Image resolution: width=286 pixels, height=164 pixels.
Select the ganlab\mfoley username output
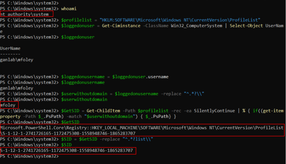pyautogui.click(x=16, y=59)
